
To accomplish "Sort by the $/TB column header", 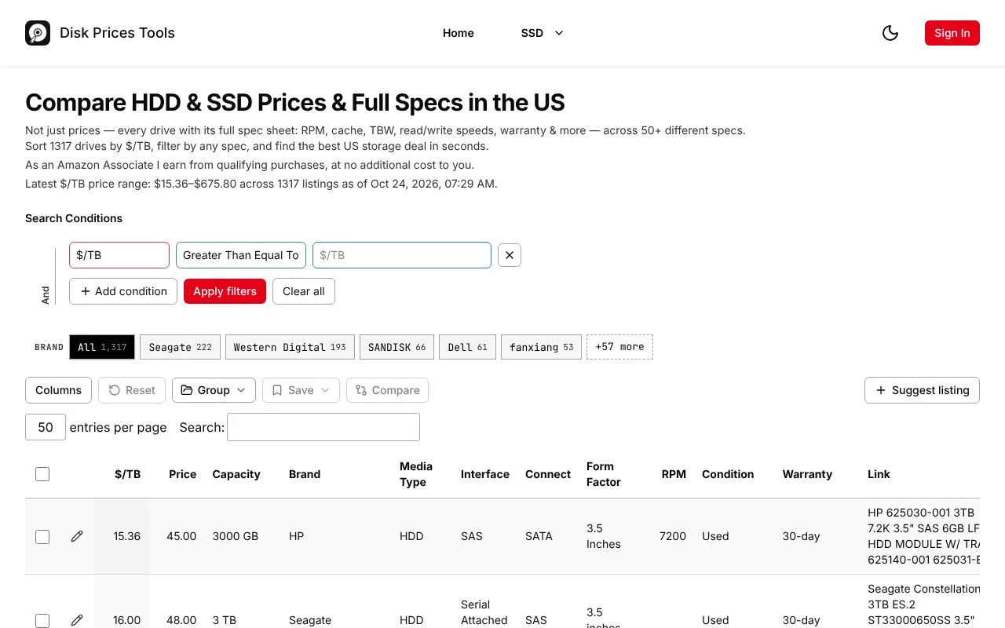I will tap(128, 474).
